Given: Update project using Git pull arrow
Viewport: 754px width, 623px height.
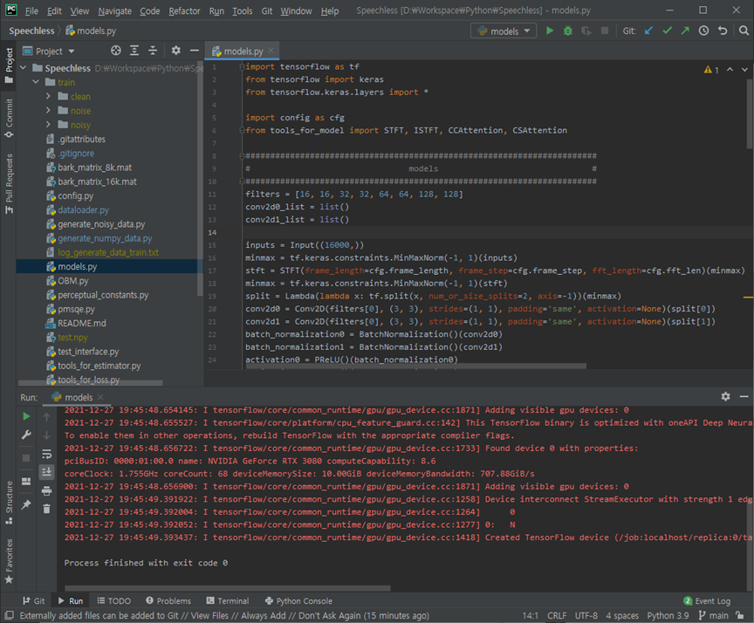Looking at the screenshot, I should [648, 31].
